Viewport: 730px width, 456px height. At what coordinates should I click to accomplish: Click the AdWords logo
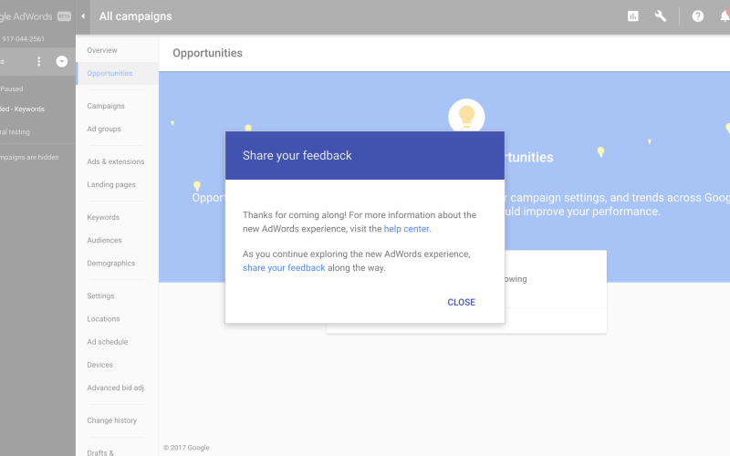point(26,16)
